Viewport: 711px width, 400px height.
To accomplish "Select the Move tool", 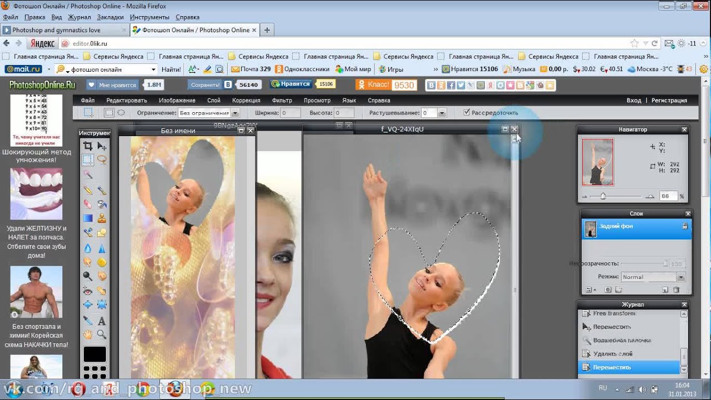I will point(102,146).
